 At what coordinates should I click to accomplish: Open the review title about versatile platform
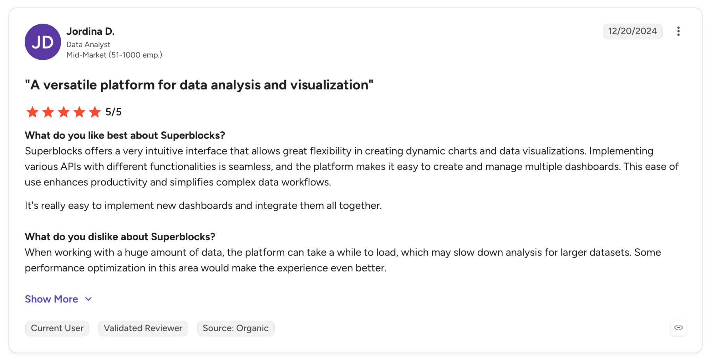pos(199,85)
